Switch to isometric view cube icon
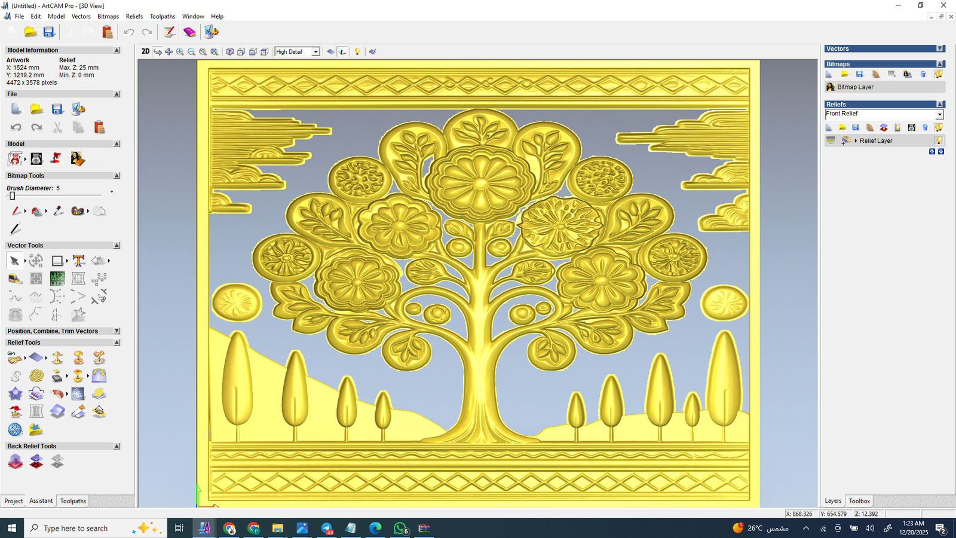Screen dimensions: 956x538 pyautogui.click(x=229, y=52)
